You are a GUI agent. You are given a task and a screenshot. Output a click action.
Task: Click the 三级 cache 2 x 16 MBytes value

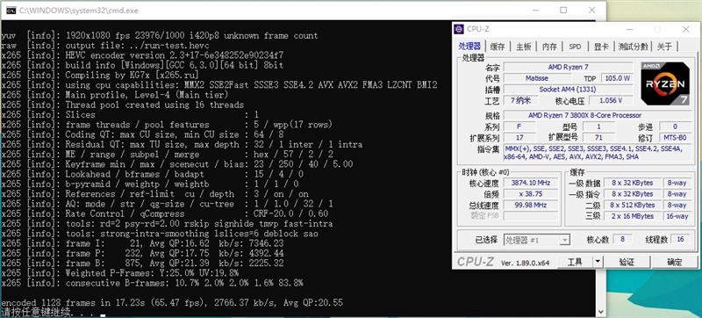point(631,216)
